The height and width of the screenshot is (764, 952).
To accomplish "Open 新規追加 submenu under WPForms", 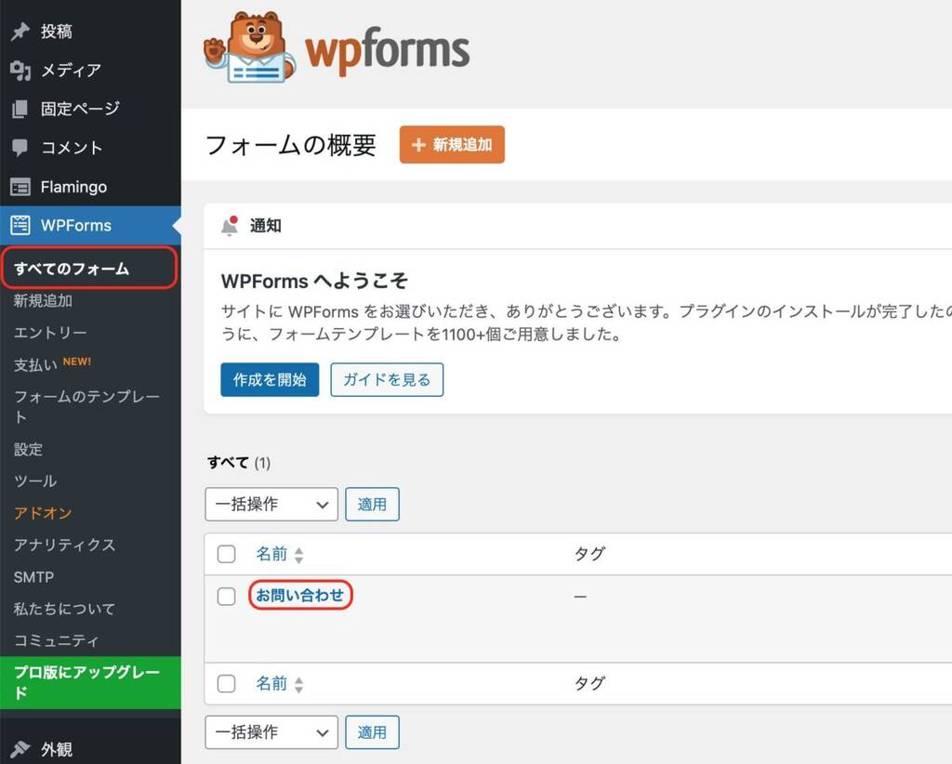I will (x=43, y=300).
